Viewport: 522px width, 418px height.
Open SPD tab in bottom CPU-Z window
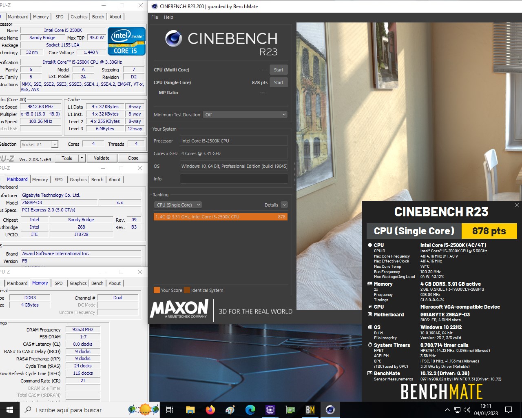pyautogui.click(x=59, y=283)
